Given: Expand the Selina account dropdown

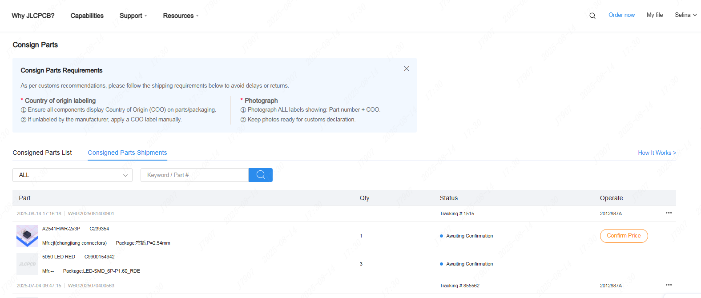Looking at the screenshot, I should [x=685, y=15].
